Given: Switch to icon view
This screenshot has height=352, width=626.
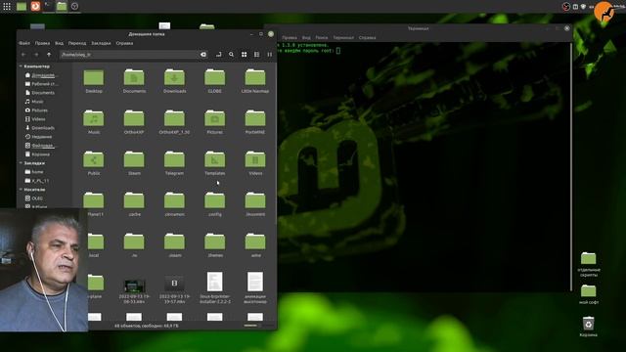Looking at the screenshot, I should (244, 55).
